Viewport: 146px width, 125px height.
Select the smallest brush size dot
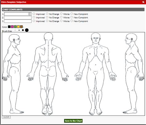15,30
